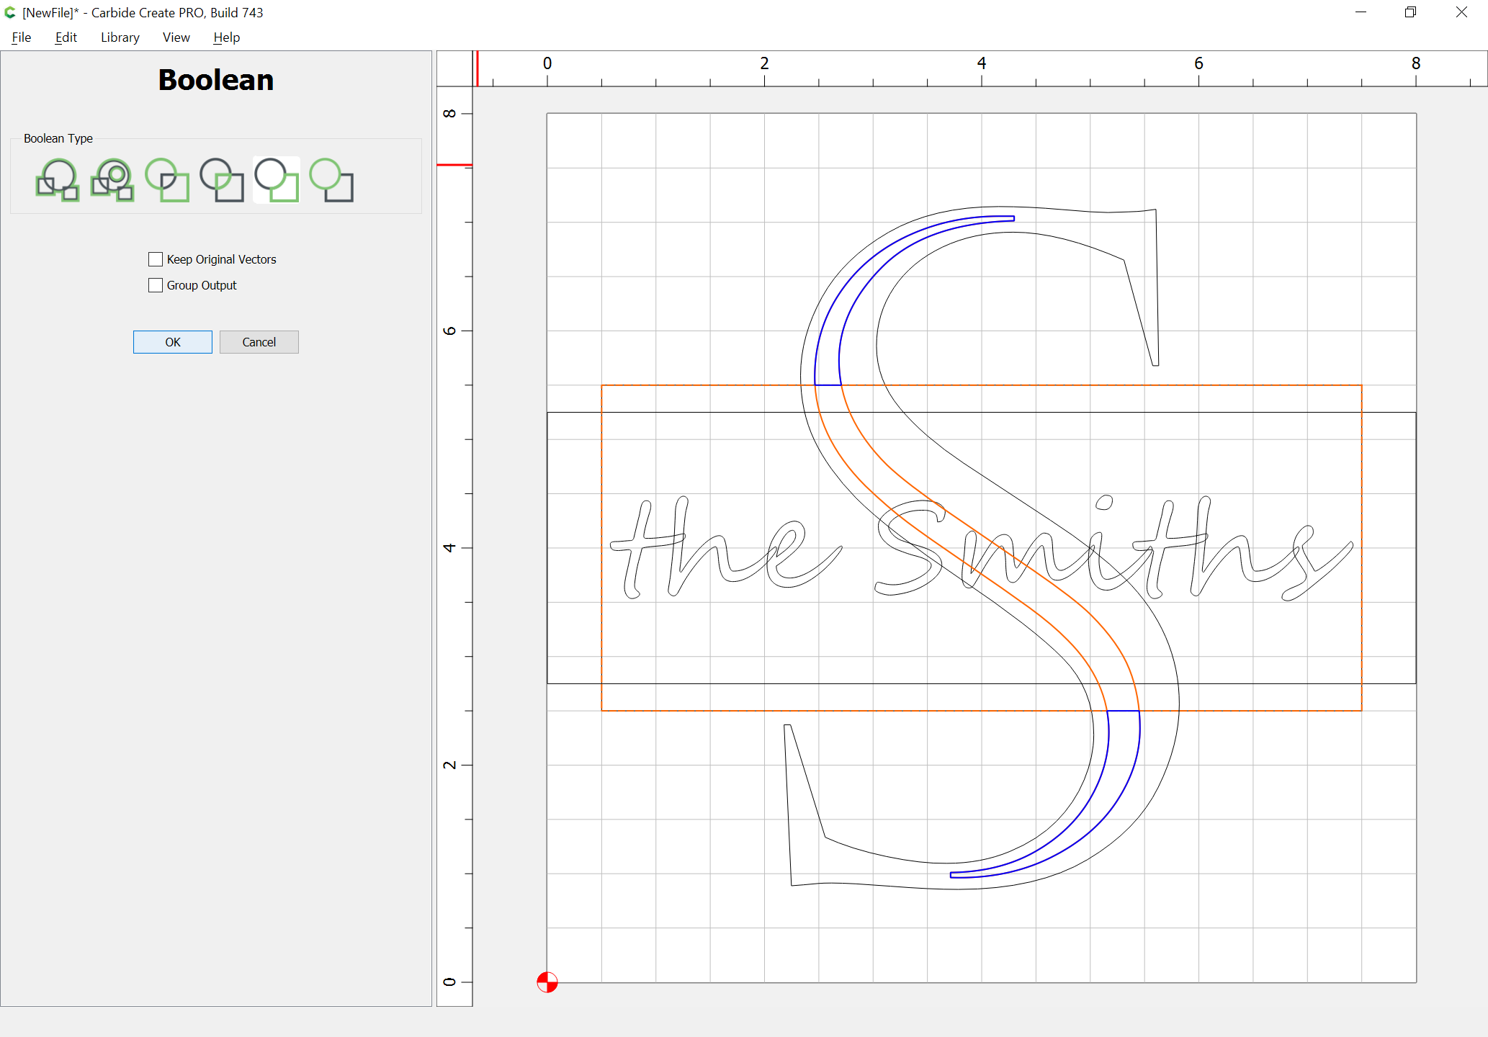Open the Help menu
Screen dimensions: 1488x1037
226,37
